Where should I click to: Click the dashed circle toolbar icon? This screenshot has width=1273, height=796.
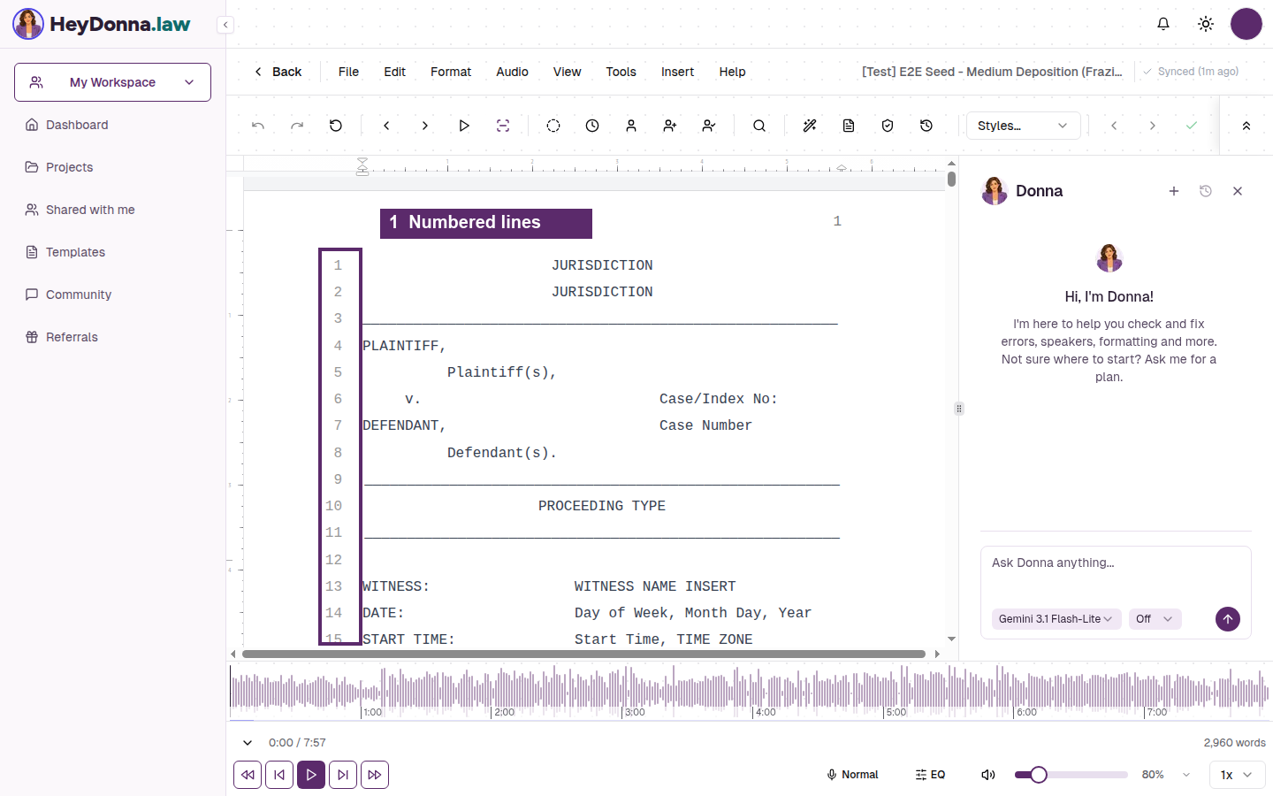[x=553, y=126]
